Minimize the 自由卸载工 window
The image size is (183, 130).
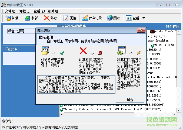coord(159,5)
